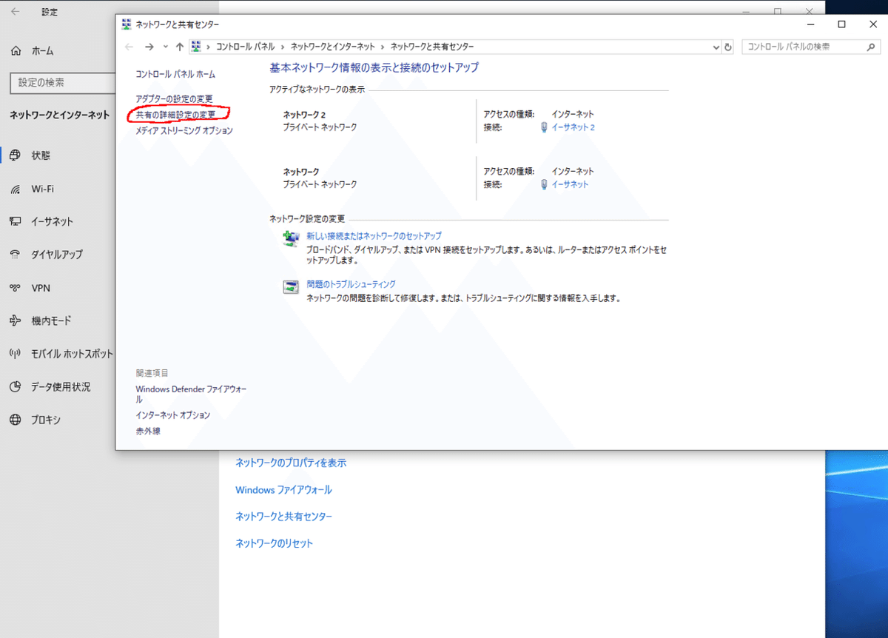Click the ネットワークと共有センター title bar icon
The width and height of the screenshot is (888, 638).
point(127,24)
